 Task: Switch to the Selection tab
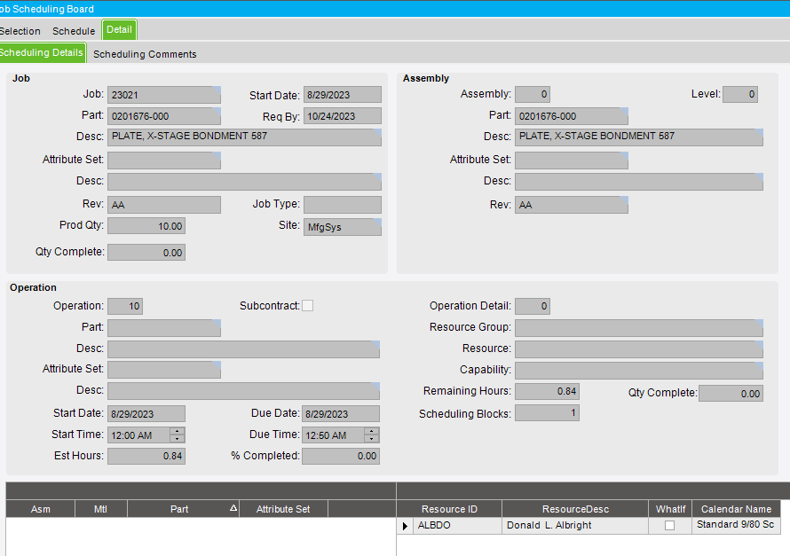click(20, 31)
